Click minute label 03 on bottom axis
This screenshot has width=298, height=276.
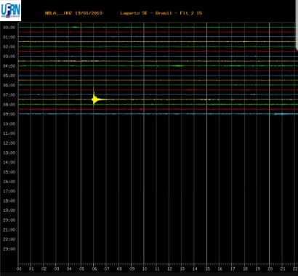pyautogui.click(x=57, y=269)
